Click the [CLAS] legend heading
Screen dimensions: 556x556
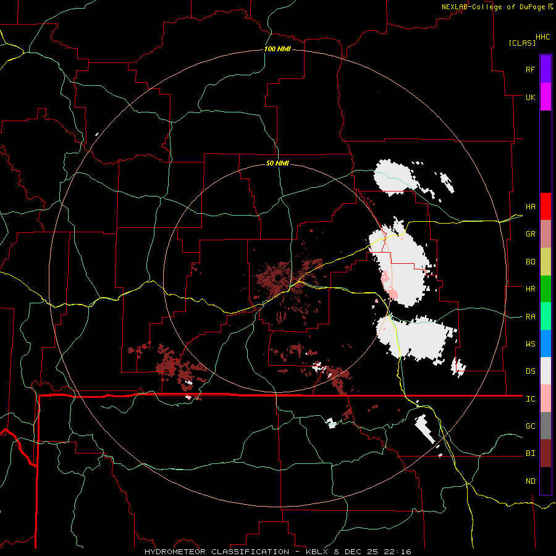[522, 43]
